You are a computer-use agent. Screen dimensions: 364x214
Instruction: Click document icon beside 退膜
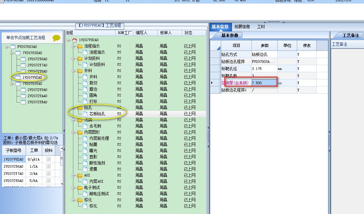pos(85,169)
